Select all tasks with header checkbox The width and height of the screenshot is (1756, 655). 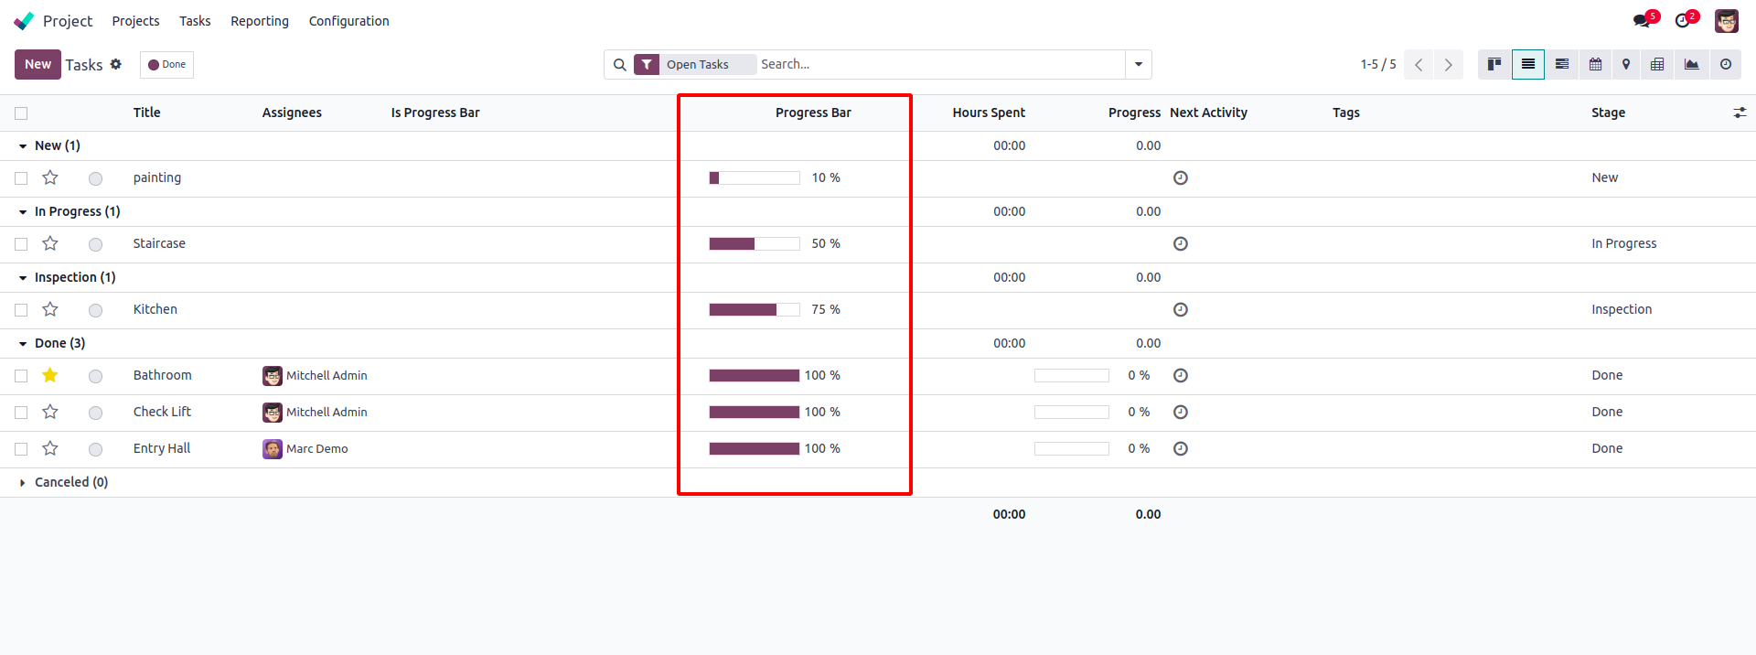click(x=21, y=113)
